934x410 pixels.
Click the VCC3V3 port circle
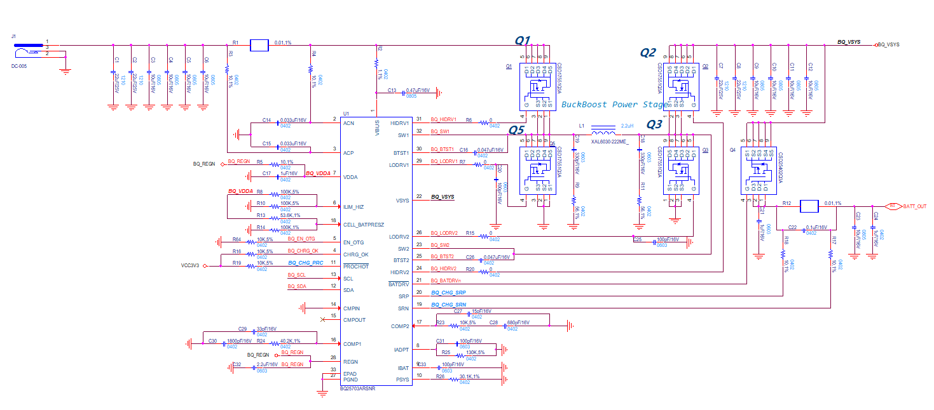click(x=205, y=267)
